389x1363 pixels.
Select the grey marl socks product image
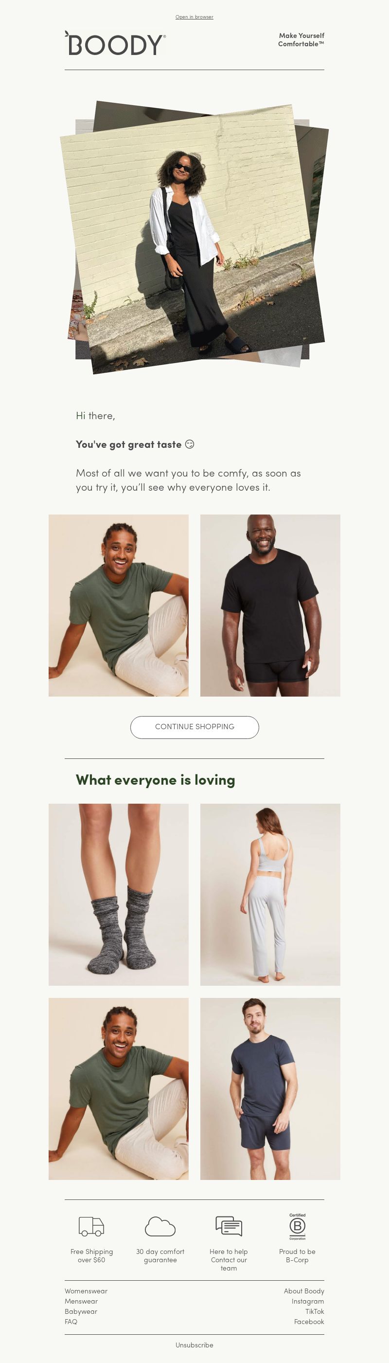118,894
